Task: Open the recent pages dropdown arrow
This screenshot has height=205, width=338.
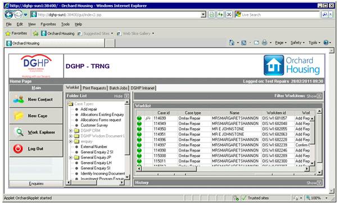Action: [x=25, y=15]
